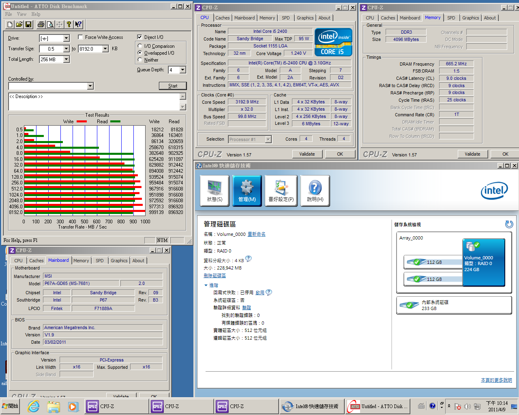This screenshot has width=519, height=415.
Task: Open Windows Media Player from taskbar
Action: point(73,406)
